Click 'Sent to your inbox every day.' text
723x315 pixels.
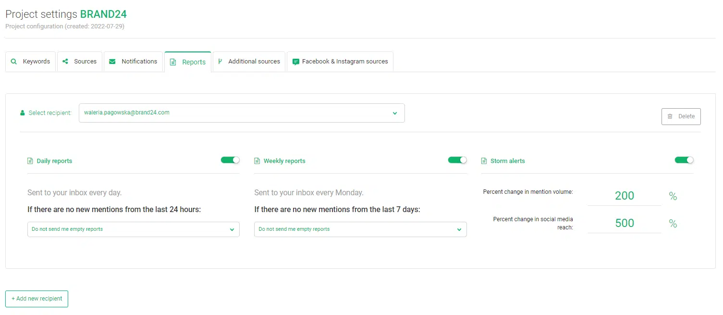click(74, 193)
